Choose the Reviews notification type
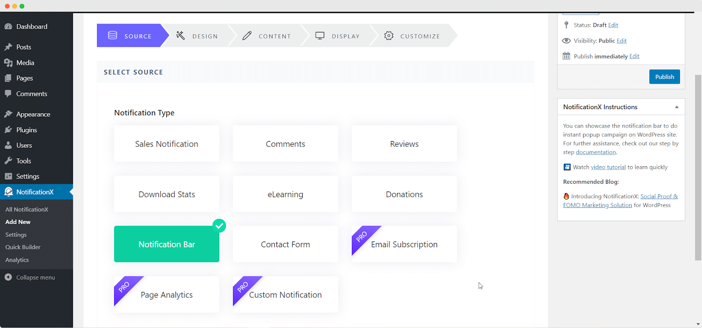 pyautogui.click(x=405, y=144)
